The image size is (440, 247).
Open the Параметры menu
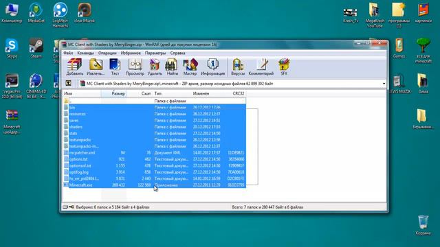(x=155, y=53)
